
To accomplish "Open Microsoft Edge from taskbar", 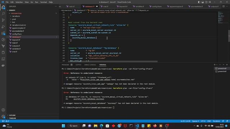I will 101,126.
